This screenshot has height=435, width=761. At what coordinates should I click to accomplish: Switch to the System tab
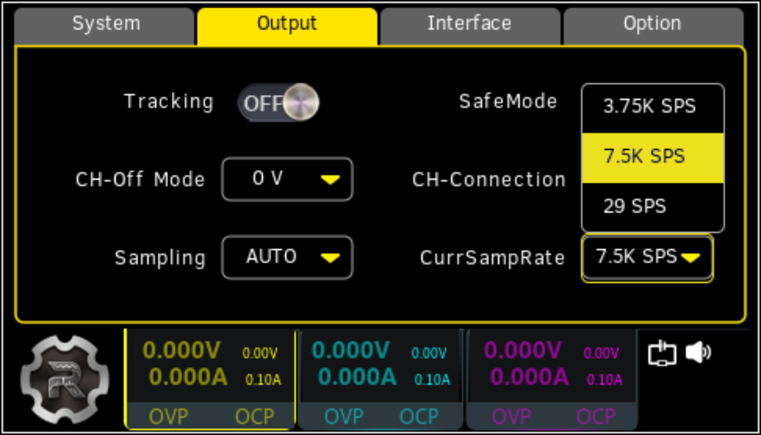click(x=105, y=25)
